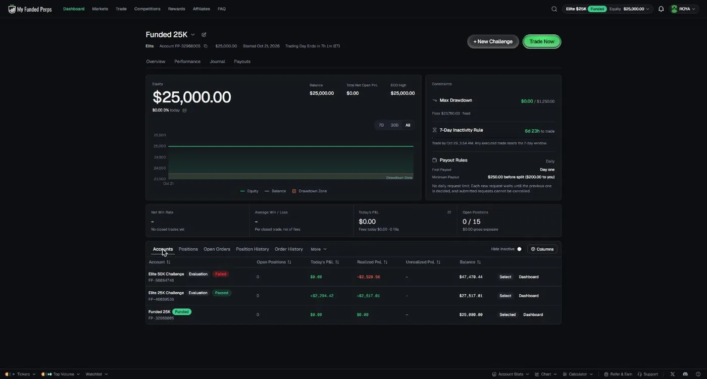Expand the More tabs dropdown
This screenshot has width=707, height=379.
click(319, 249)
